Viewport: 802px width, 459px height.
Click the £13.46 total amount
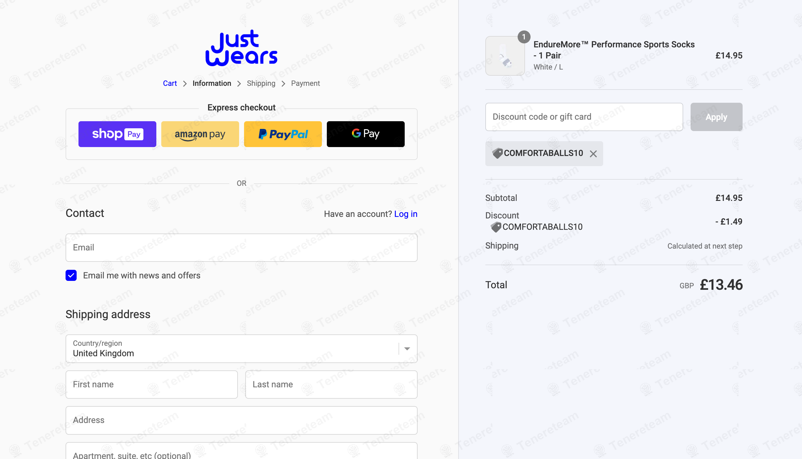(721, 285)
